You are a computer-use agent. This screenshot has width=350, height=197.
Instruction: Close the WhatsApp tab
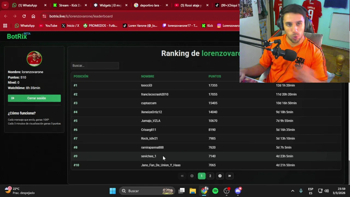point(45,5)
